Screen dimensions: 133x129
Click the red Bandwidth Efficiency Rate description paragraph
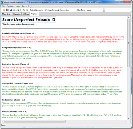(63, 39)
